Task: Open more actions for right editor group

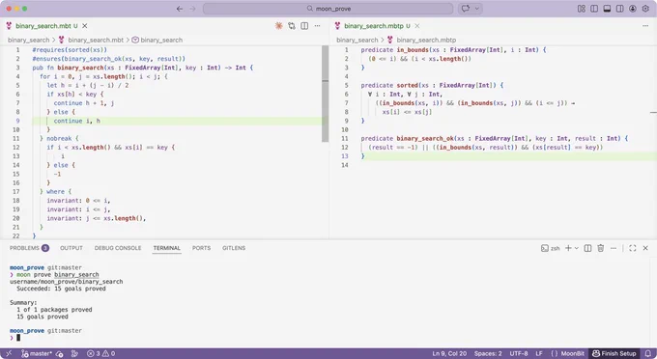Action: 645,26
